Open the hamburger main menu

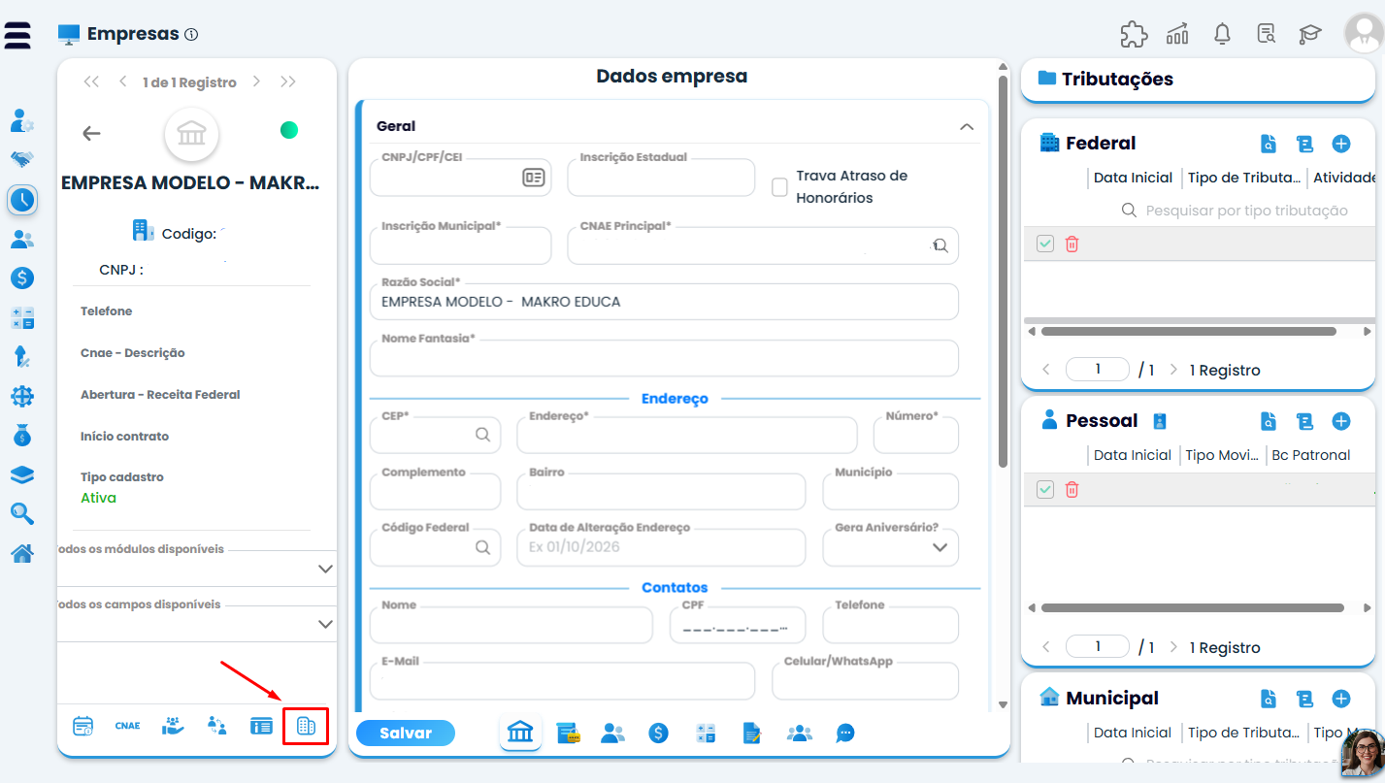pyautogui.click(x=17, y=34)
